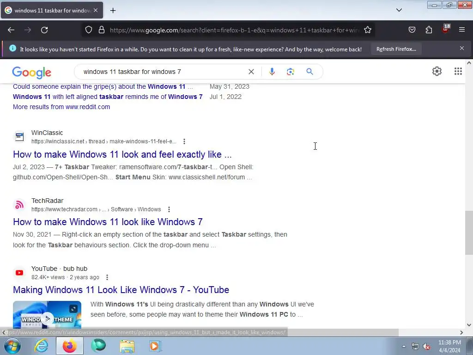Select the windows 11 taskbar search tab

52,10
